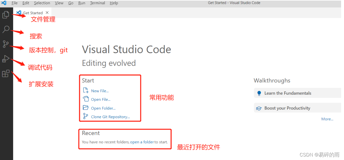Open the File menu
This screenshot has width=344, height=160.
[x=15, y=3]
